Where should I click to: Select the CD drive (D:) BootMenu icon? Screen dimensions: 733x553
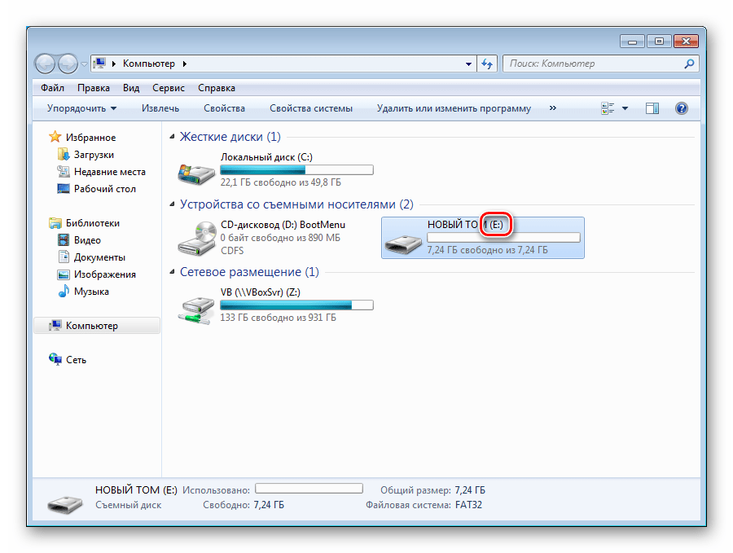click(198, 238)
